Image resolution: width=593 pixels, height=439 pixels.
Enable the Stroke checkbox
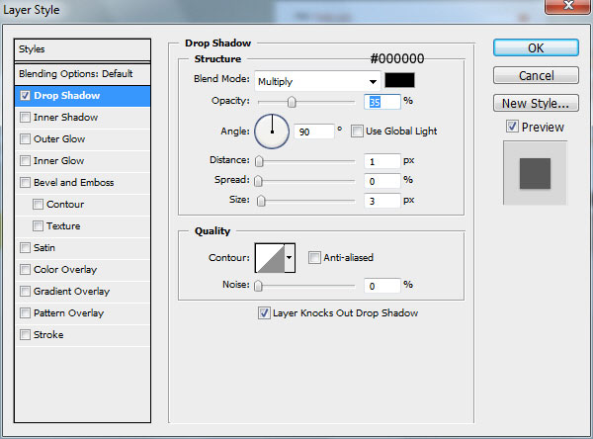pos(25,335)
